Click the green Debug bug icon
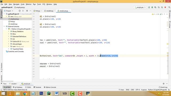The width and height of the screenshot is (171, 96). tap(152, 7)
